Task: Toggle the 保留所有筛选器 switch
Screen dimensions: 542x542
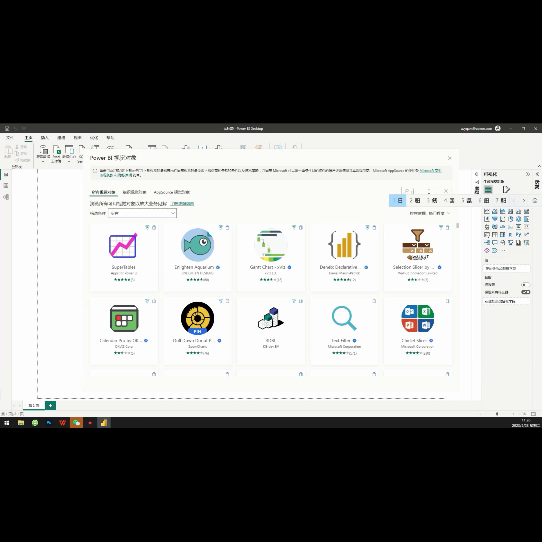Action: (526, 292)
